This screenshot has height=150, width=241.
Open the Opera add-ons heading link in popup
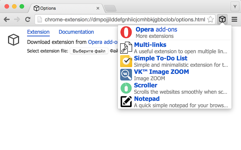(156, 29)
